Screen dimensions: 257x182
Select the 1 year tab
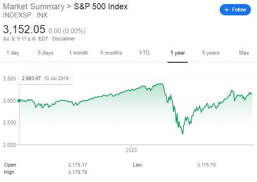point(178,53)
